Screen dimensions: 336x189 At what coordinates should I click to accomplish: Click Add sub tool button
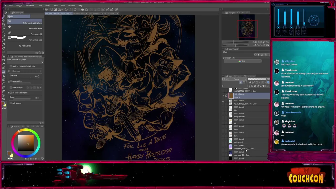coord(25,46)
